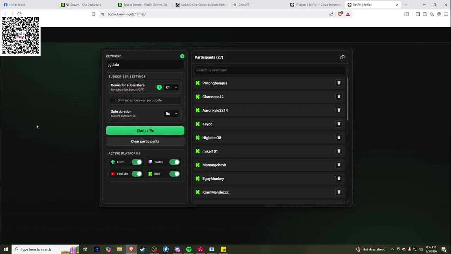Toggle the Twitch platform switch
This screenshot has height=254, width=451.
174,162
